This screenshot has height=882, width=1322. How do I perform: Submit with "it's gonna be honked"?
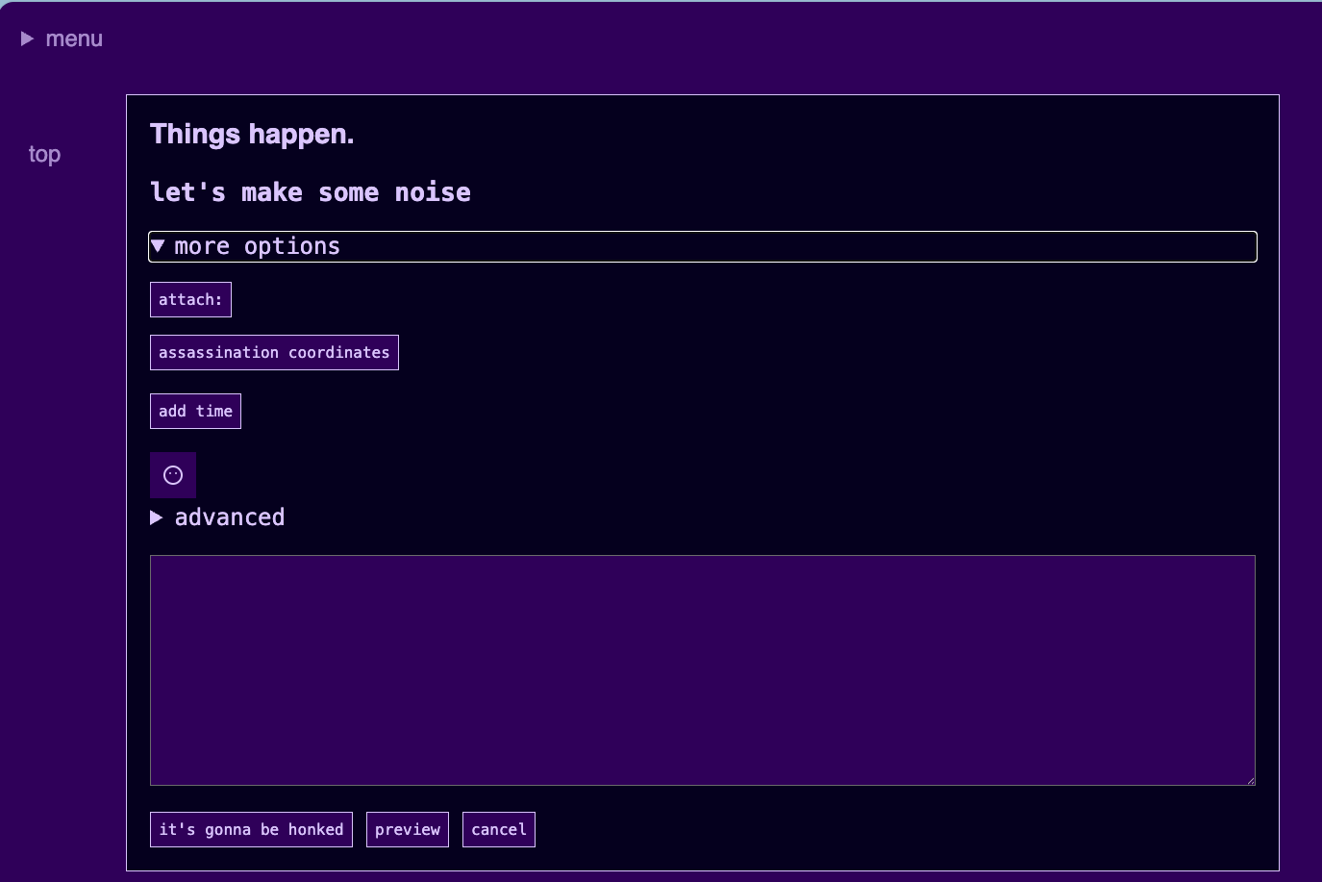tap(251, 829)
